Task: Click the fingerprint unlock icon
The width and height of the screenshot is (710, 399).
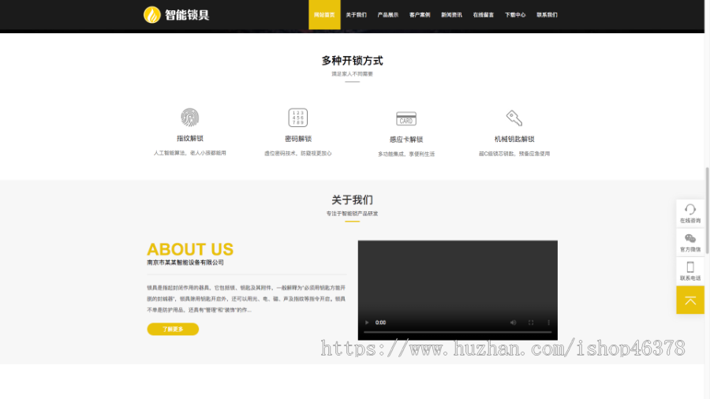Action: (189, 117)
